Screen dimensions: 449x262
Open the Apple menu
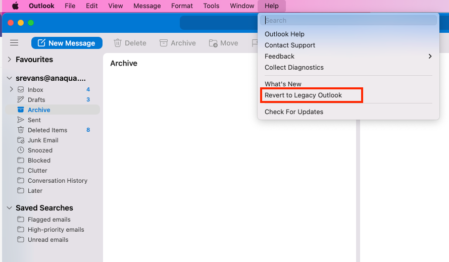[16, 6]
